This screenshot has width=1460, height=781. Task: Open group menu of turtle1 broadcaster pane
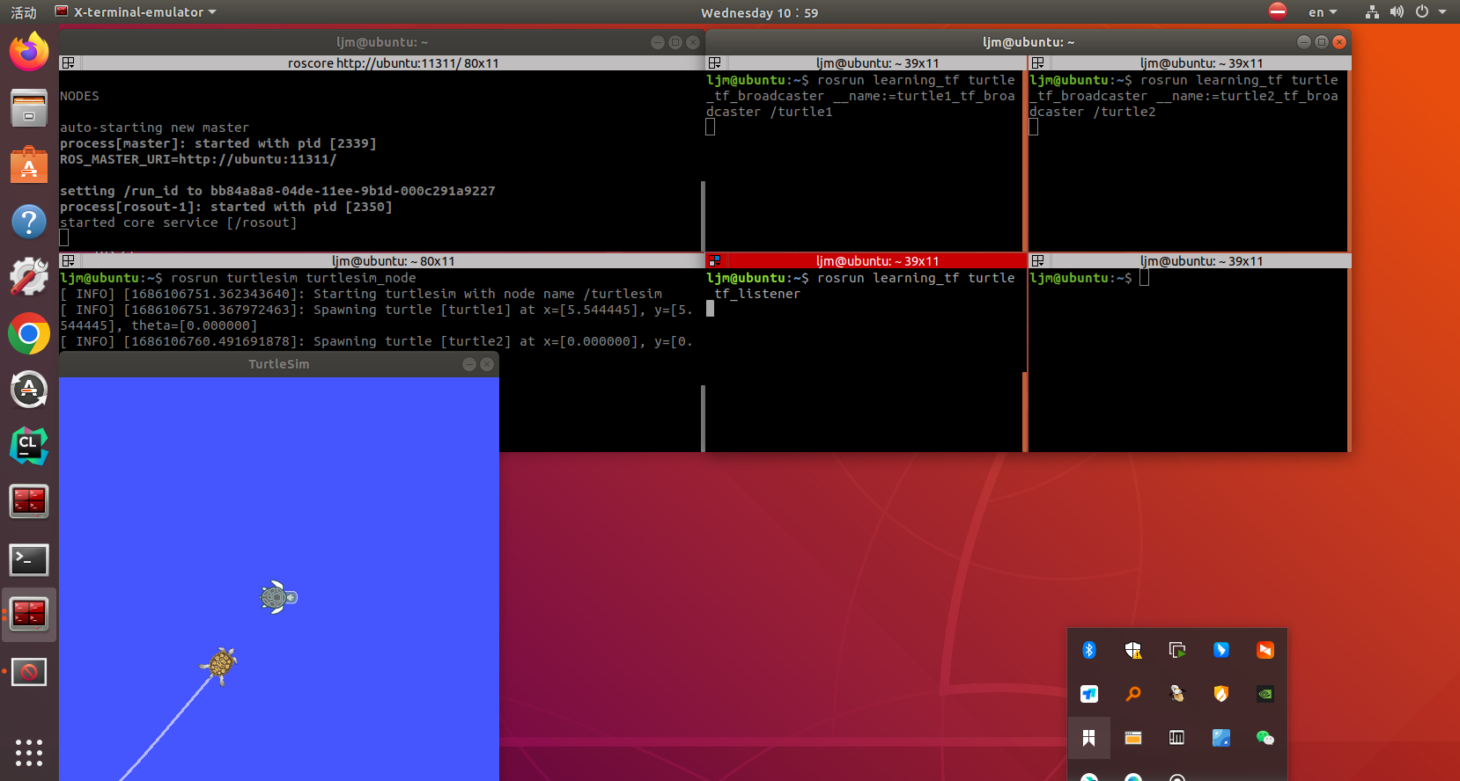click(x=714, y=63)
